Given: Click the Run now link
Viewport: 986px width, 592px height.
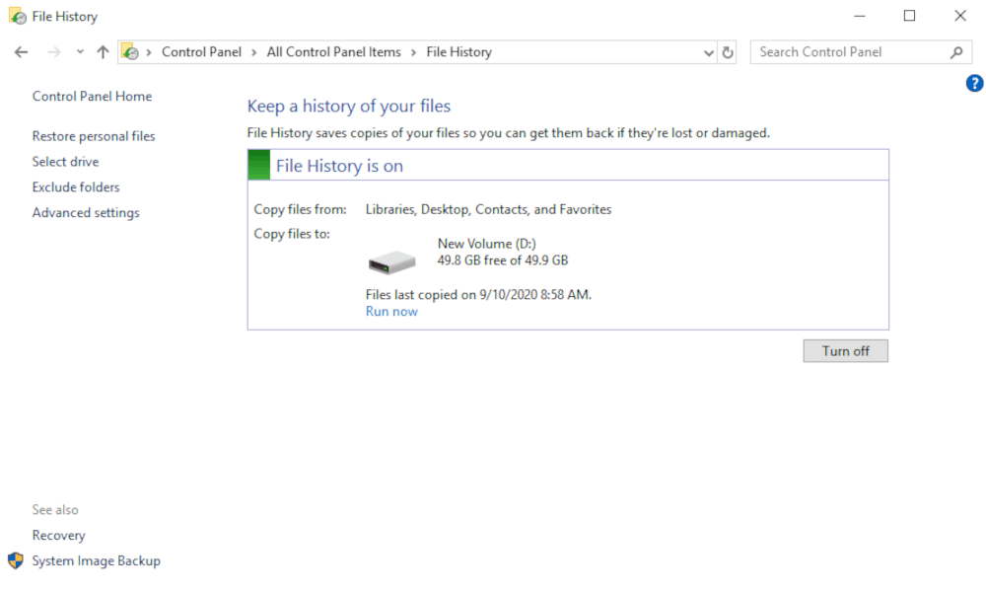Looking at the screenshot, I should coord(391,312).
